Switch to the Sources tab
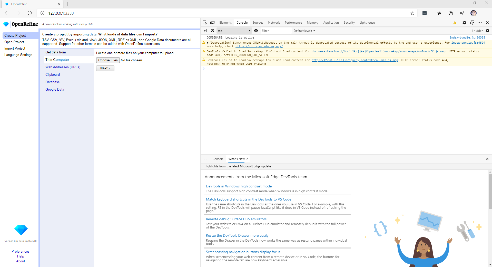Image resolution: width=492 pixels, height=267 pixels. coord(258,23)
